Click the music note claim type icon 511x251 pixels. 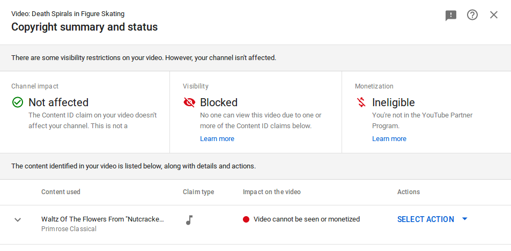coord(189,219)
